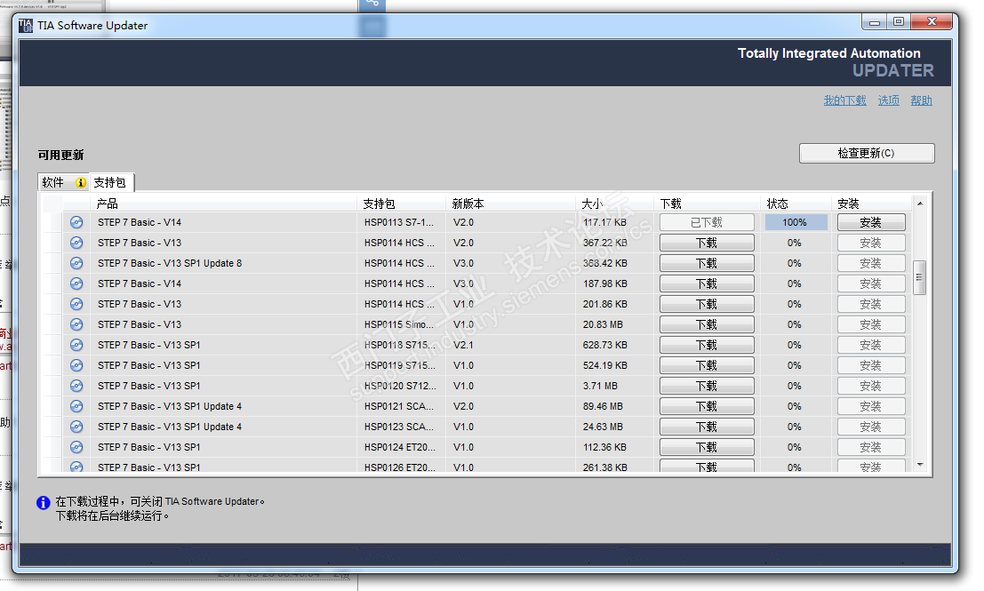Open the 帮助 link
This screenshot has width=984, height=591.
921,100
